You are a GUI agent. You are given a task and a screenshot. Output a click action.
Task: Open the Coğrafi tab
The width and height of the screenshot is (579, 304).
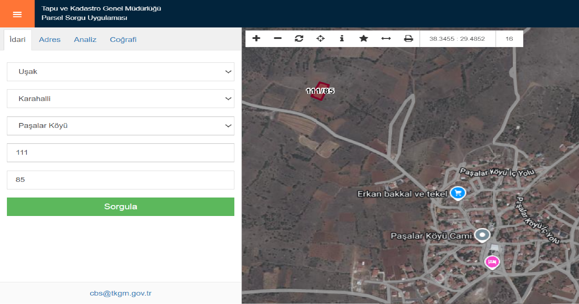pyautogui.click(x=123, y=40)
